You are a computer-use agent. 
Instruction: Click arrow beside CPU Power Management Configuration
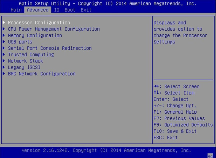click(4, 29)
